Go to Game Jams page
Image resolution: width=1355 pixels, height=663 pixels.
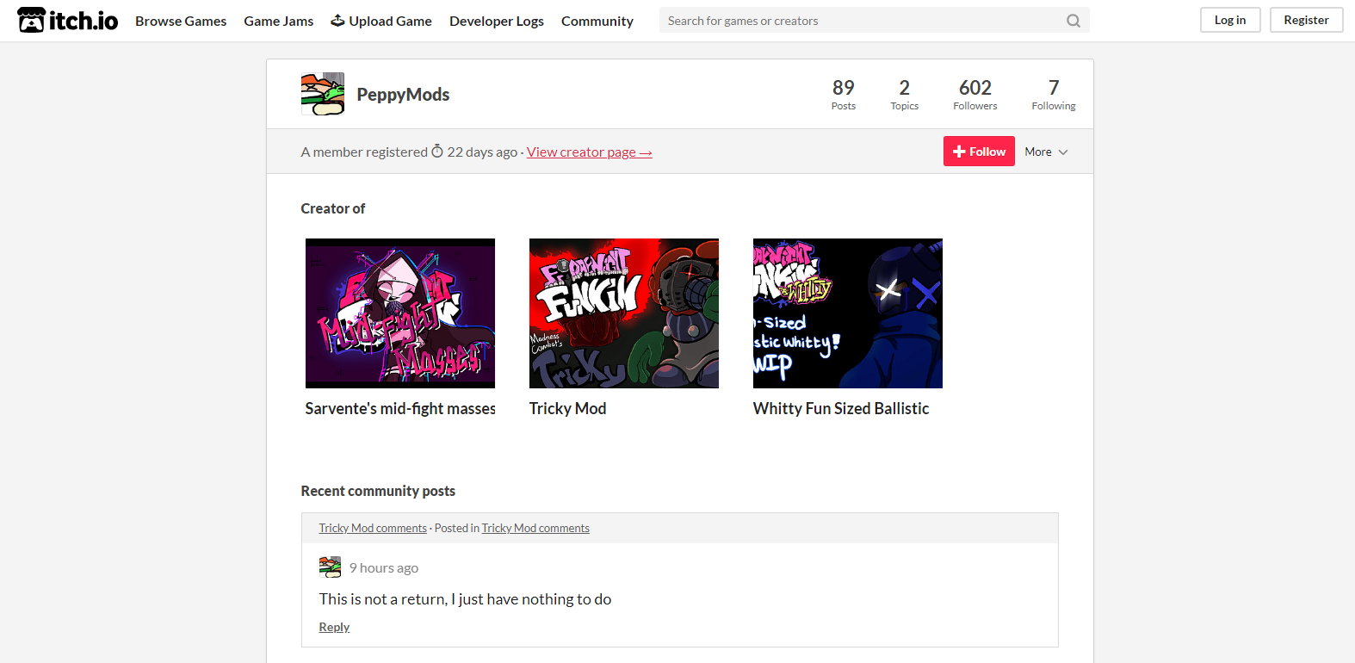[x=278, y=21]
